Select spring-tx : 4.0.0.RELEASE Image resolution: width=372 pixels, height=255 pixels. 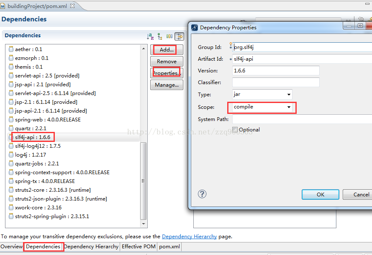tap(45, 181)
